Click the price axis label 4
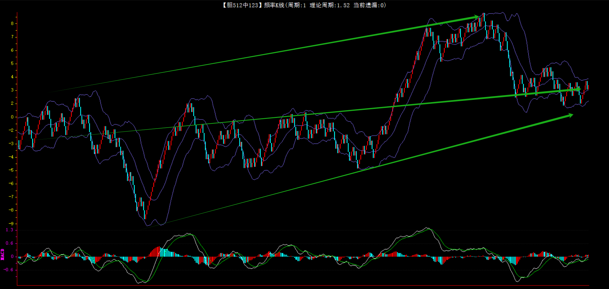The height and width of the screenshot is (289, 609). pyautogui.click(x=12, y=77)
